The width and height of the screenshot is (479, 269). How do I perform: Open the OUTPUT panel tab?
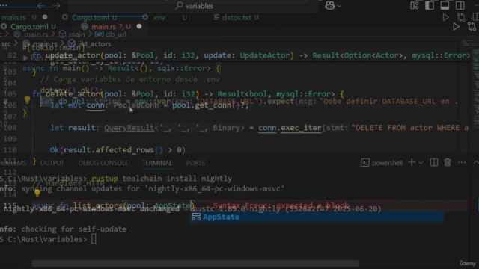pyautogui.click(x=52, y=163)
